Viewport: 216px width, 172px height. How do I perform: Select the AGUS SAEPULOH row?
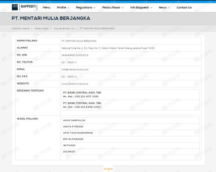(130, 120)
